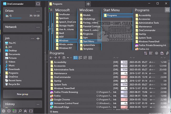Select Programs folder in Start Menu column
The image size is (171, 114).
click(118, 15)
